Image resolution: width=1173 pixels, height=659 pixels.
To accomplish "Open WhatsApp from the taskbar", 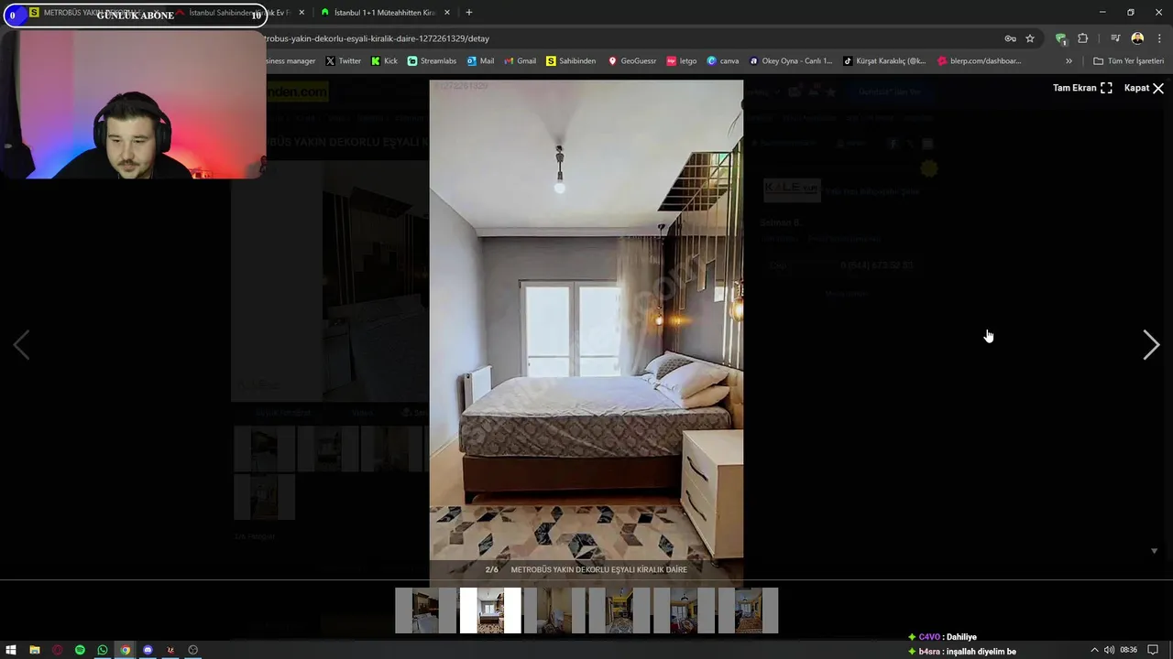I will click(x=103, y=650).
